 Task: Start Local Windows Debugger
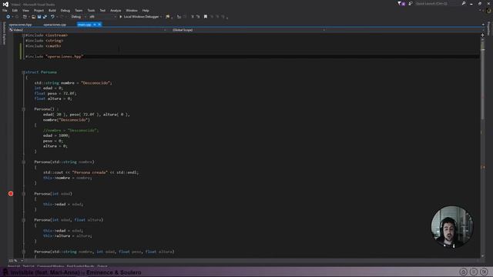(x=139, y=17)
